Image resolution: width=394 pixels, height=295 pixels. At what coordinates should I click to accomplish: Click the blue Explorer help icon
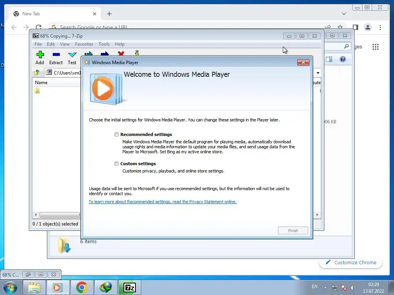[x=343, y=59]
